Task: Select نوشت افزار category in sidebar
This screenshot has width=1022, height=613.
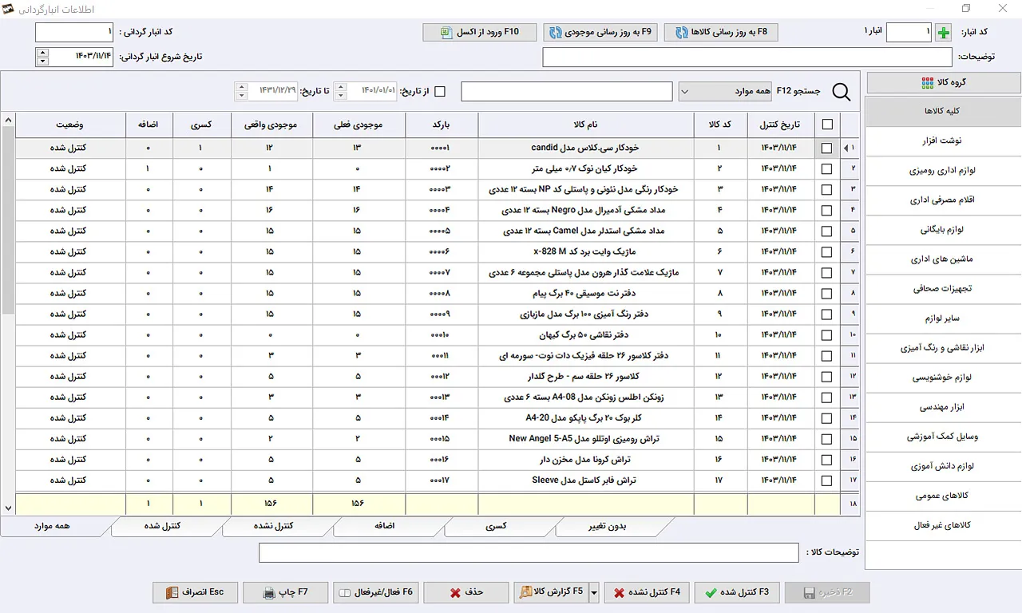Action: pyautogui.click(x=944, y=140)
